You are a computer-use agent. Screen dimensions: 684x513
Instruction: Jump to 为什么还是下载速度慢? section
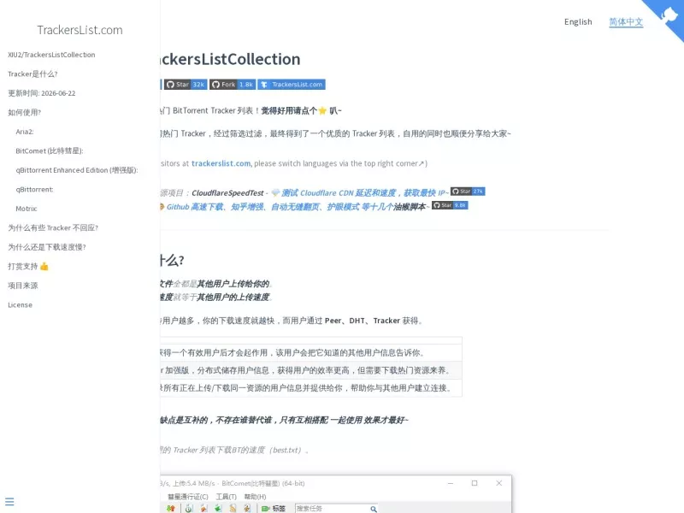(x=47, y=247)
